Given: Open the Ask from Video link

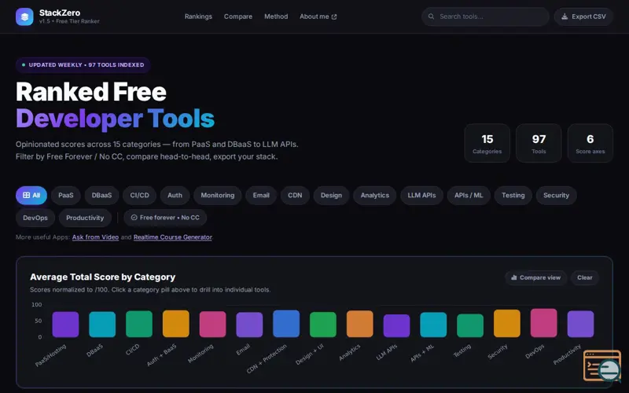Looking at the screenshot, I should [x=95, y=237].
